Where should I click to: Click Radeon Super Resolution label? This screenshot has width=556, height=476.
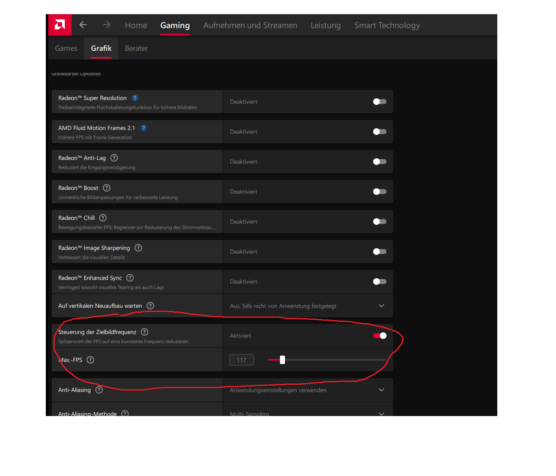(92, 98)
